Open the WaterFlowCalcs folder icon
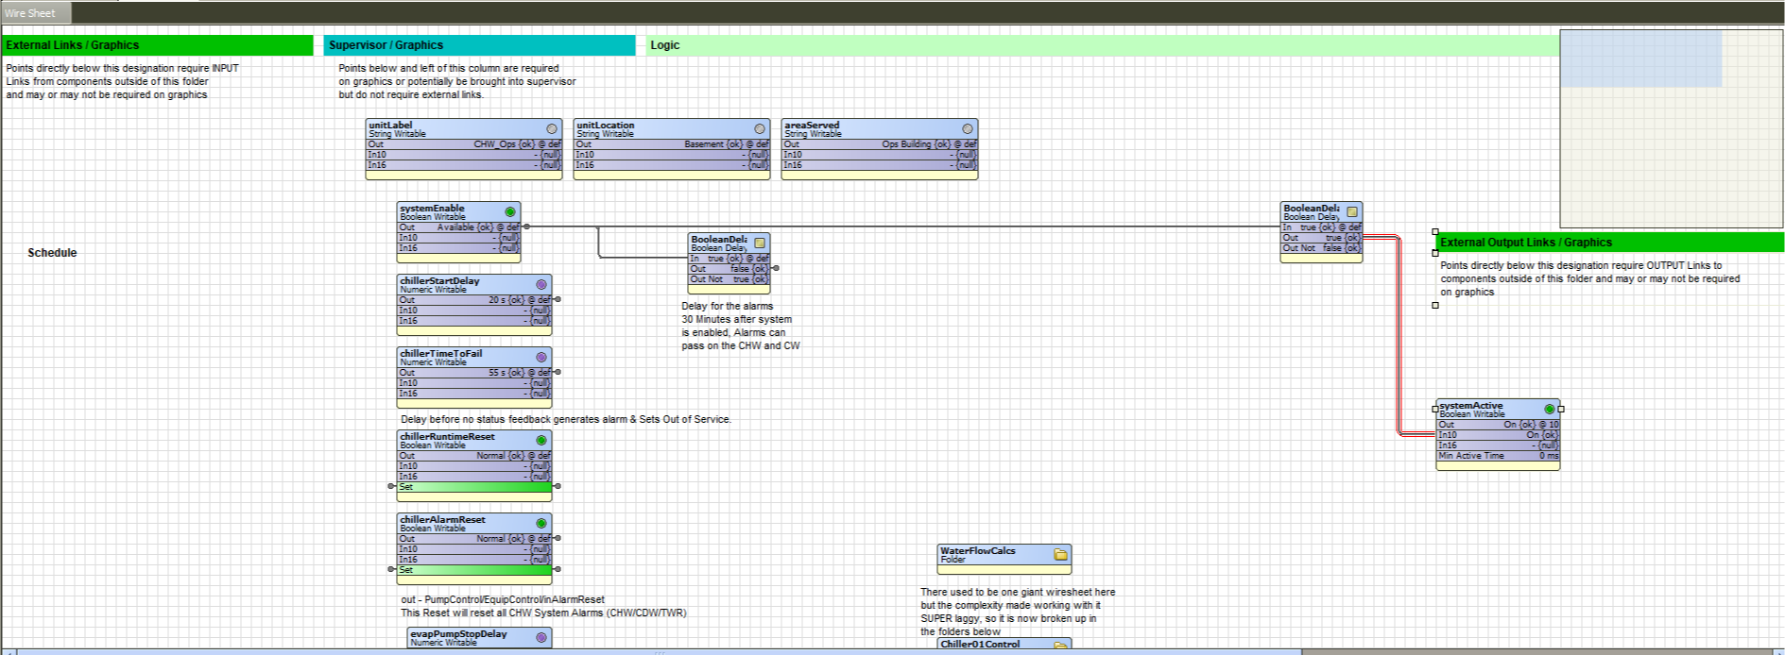 pos(1060,555)
